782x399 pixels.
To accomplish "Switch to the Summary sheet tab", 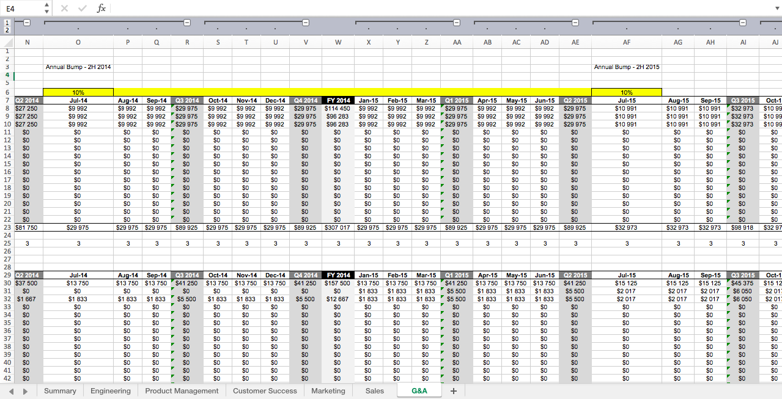I will pyautogui.click(x=60, y=391).
